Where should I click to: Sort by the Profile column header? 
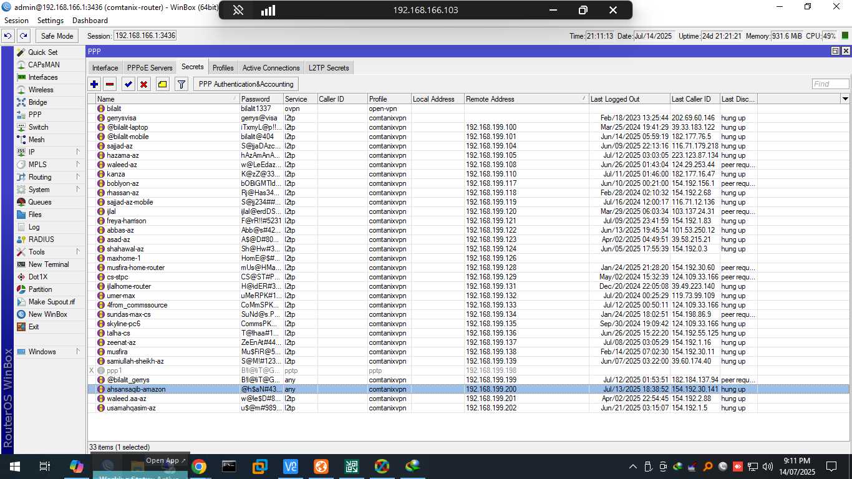tap(389, 99)
